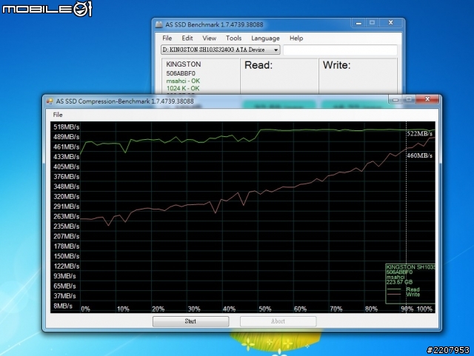The height and width of the screenshot is (356, 474).
Task: Click the 20% axis label
Action: coord(158,309)
